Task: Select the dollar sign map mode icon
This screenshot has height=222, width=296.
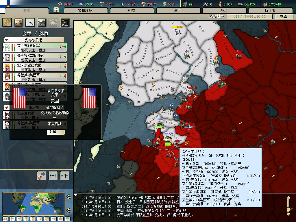Action: coord(26,219)
